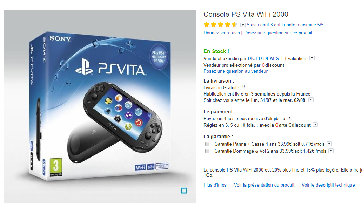The width and height of the screenshot is (362, 210).
Task: Expand delivery date details arrow
Action: [311, 100]
